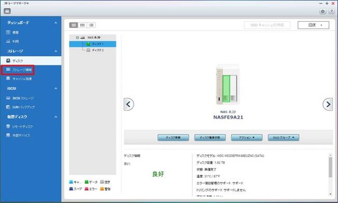Image resolution: width=338 pixels, height=203 pixels.
Task: Click the red エラー legend swatch
Action: click(87, 189)
